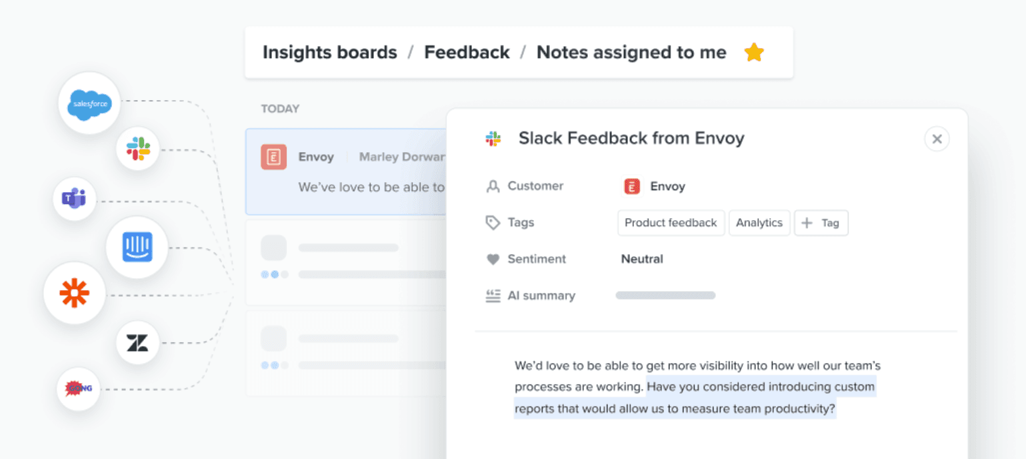Click the Zendesk integration icon
This screenshot has width=1026, height=459.
[x=137, y=342]
